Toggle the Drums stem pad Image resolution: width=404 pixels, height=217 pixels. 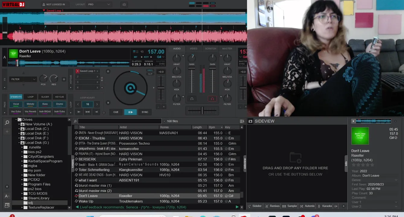[x=59, y=104]
